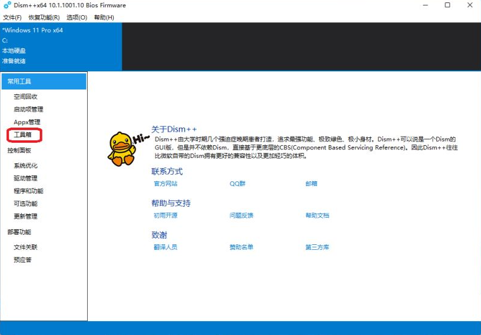
Task: Select 启动项管理 in the sidebar
Action: pyautogui.click(x=28, y=109)
